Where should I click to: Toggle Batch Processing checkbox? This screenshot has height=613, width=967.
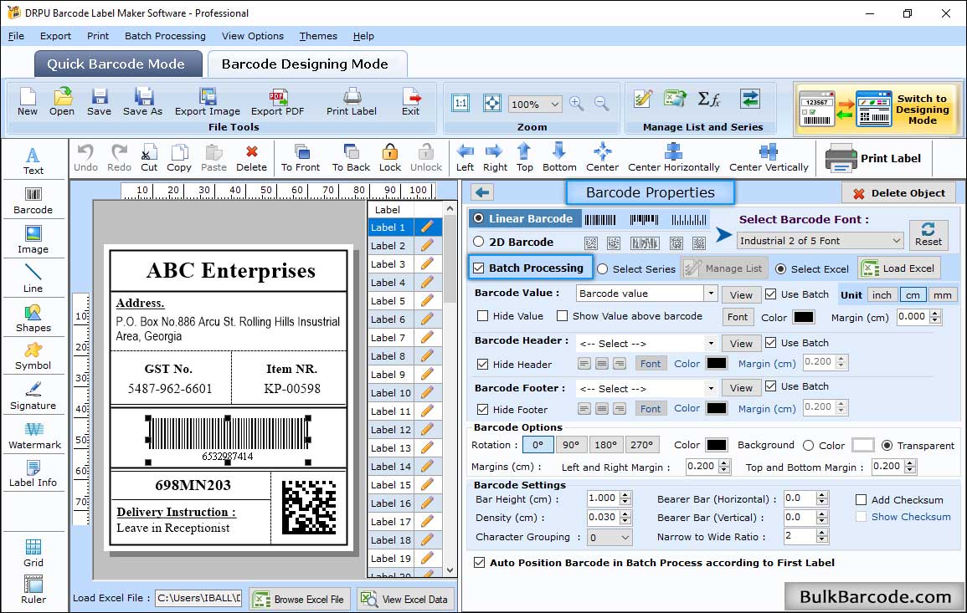tap(479, 268)
